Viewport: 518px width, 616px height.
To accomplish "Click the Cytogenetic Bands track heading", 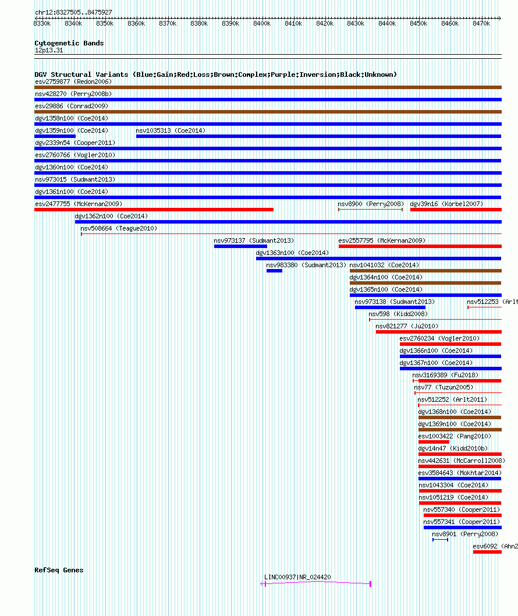I will pyautogui.click(x=69, y=43).
